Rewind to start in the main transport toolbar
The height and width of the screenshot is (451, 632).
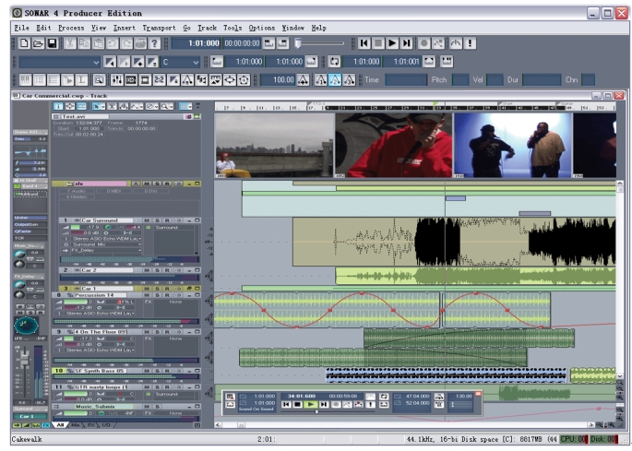(364, 43)
